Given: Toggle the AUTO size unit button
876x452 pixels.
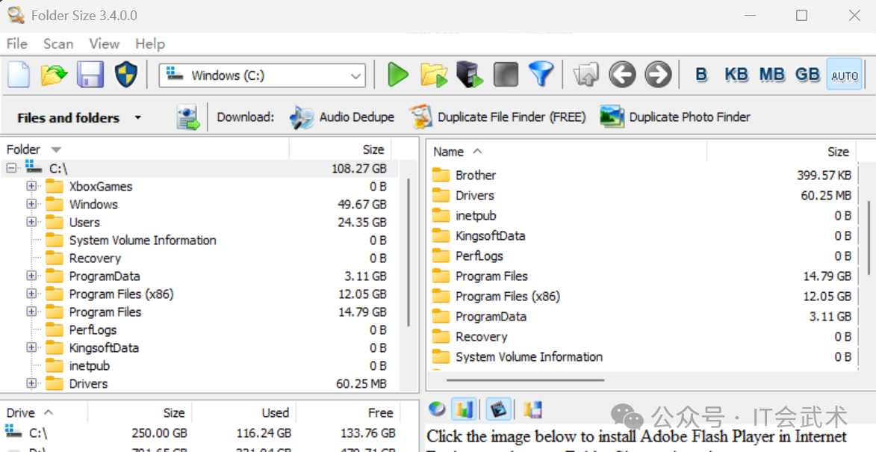Looking at the screenshot, I should [x=844, y=75].
